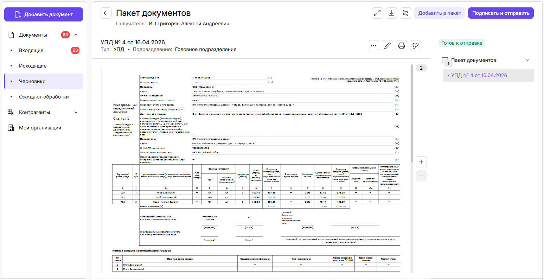Click Подписать и отправить button
Screen dimensions: 544x280
[x=501, y=13]
